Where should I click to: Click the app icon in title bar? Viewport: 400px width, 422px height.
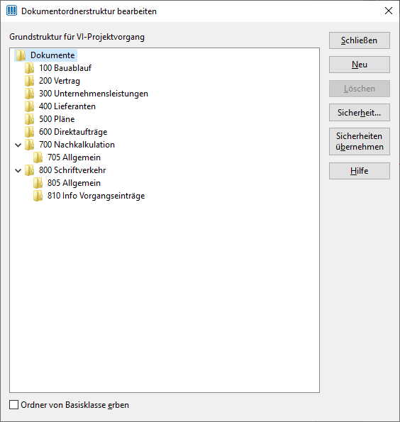click(11, 11)
